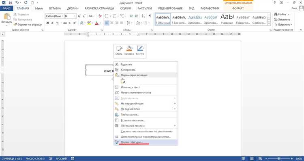
Task: Click the proofing book icon in status bar
Action: (51, 159)
